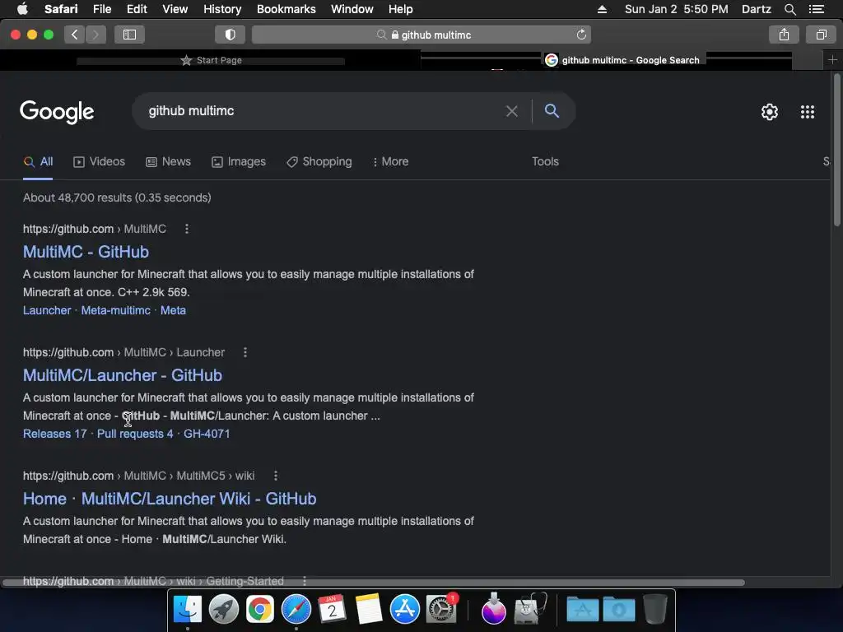Open the Bookmarks menu
The width and height of the screenshot is (843, 632).
pos(286,9)
